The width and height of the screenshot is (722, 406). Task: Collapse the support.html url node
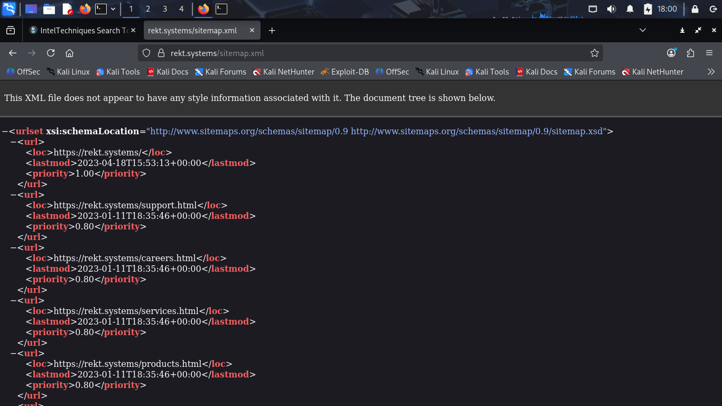[13, 195]
